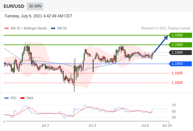The height and width of the screenshot is (131, 193).
Task: Click the Jul 3 time axis marker
Action: (92, 125)
